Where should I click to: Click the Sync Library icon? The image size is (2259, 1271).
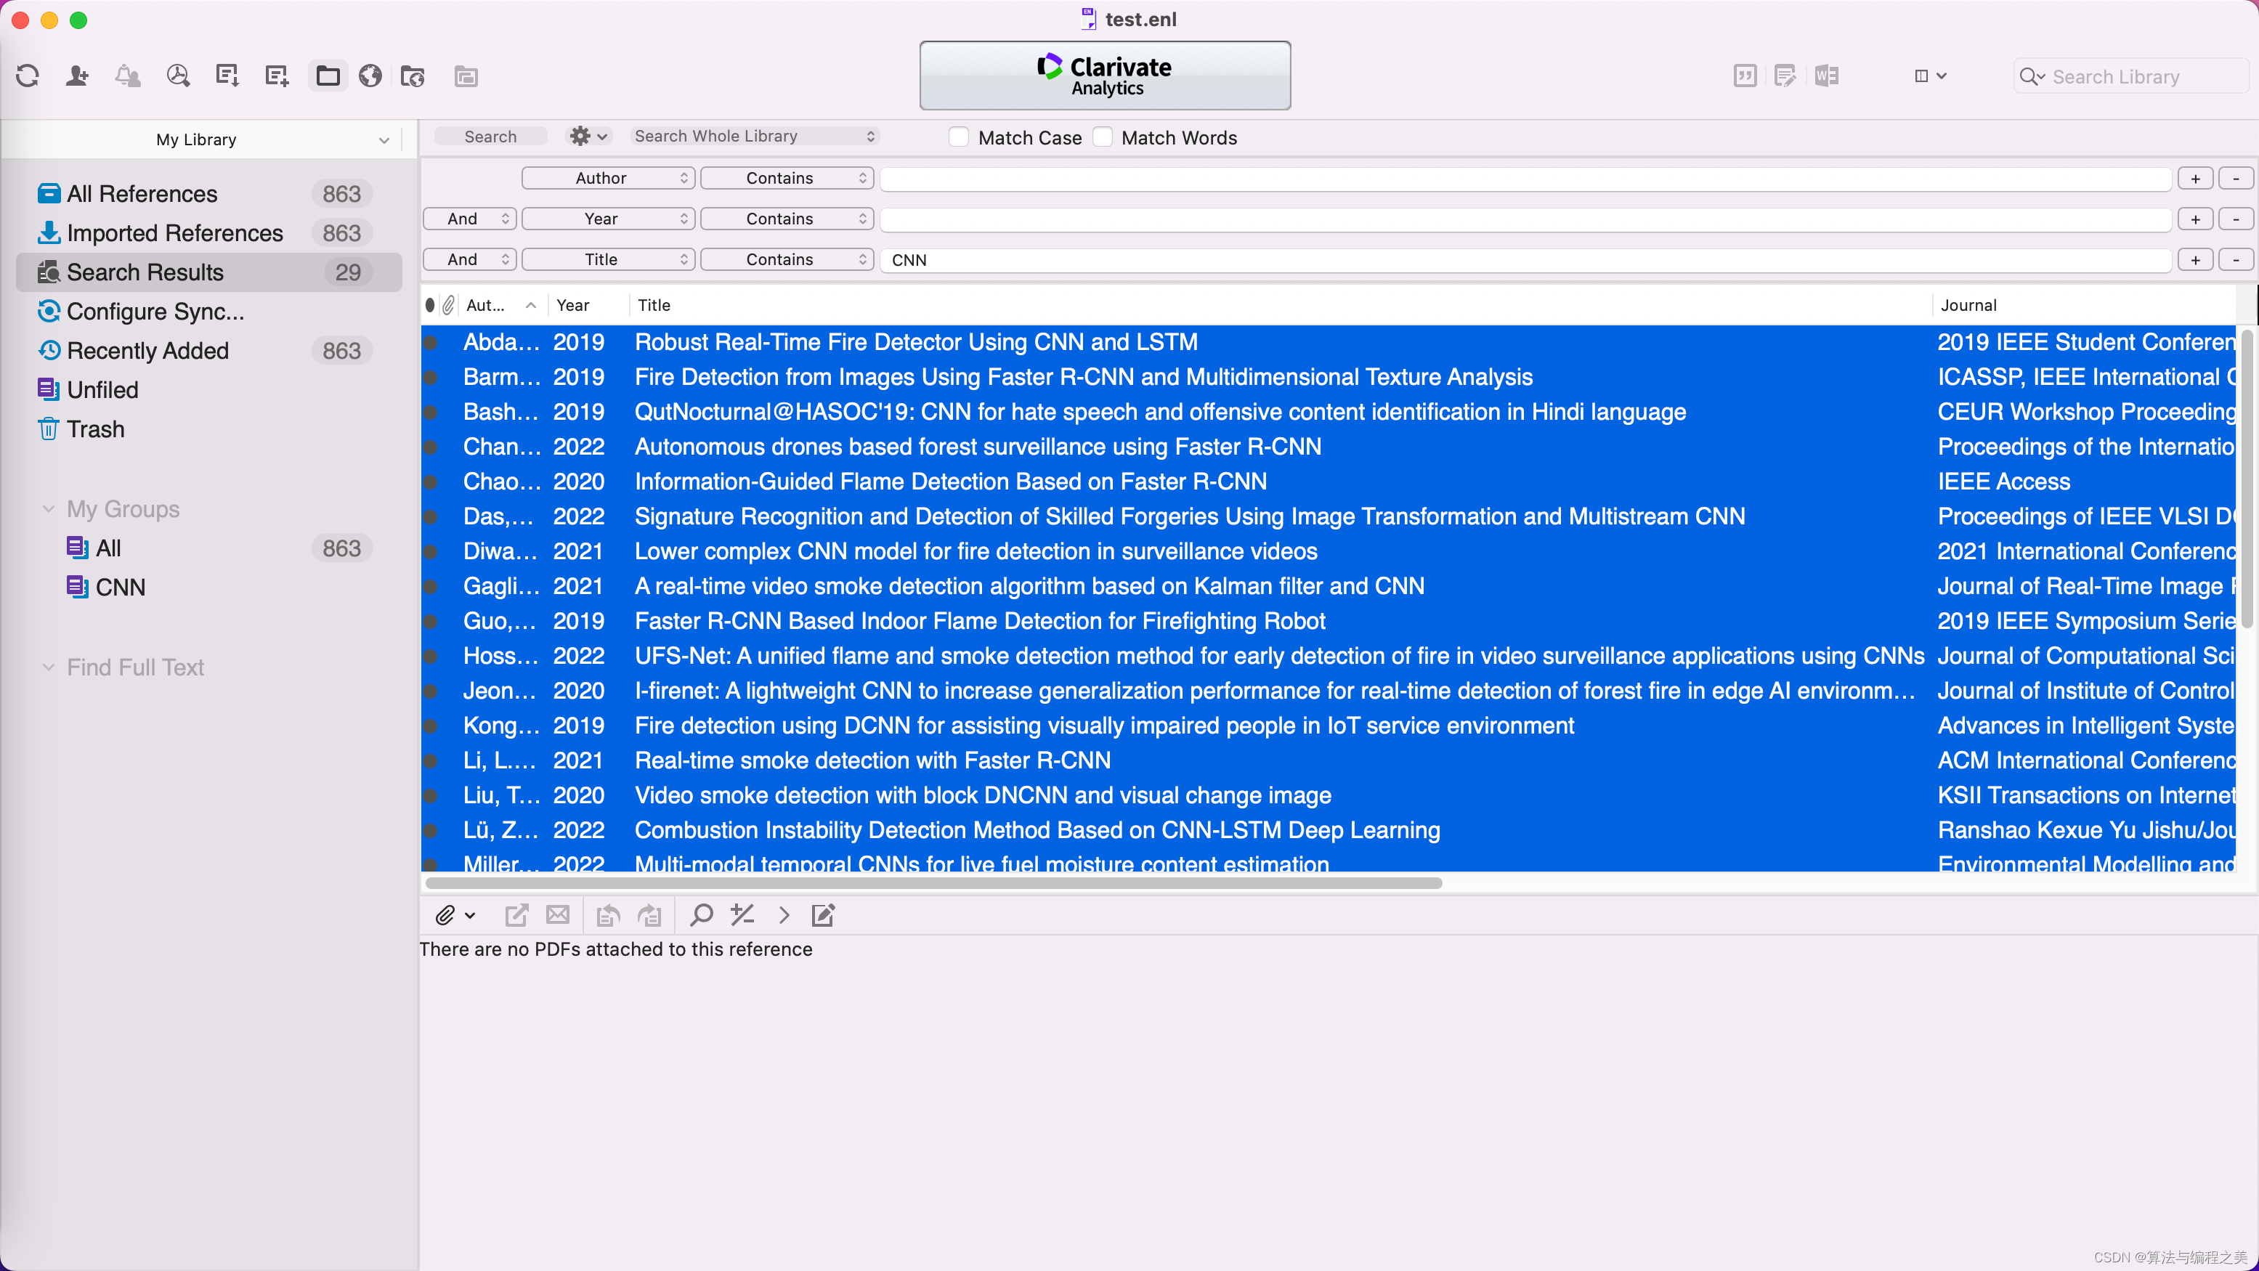coord(27,76)
